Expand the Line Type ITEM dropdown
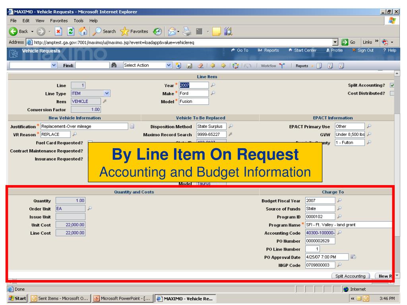Image resolution: width=407 pixels, height=305 pixels. 107,93
